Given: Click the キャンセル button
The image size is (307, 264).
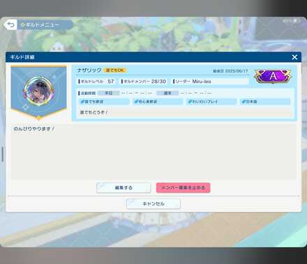Looking at the screenshot, I should click(x=153, y=204).
